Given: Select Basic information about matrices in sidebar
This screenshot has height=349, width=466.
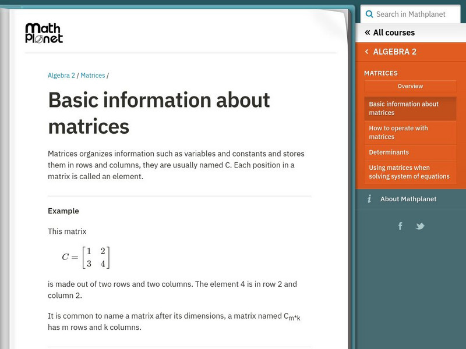Looking at the screenshot, I should click(410, 108).
